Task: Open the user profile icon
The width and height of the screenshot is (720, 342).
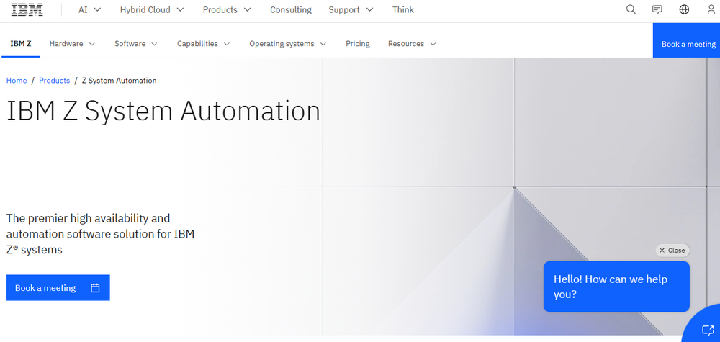Action: point(711,9)
